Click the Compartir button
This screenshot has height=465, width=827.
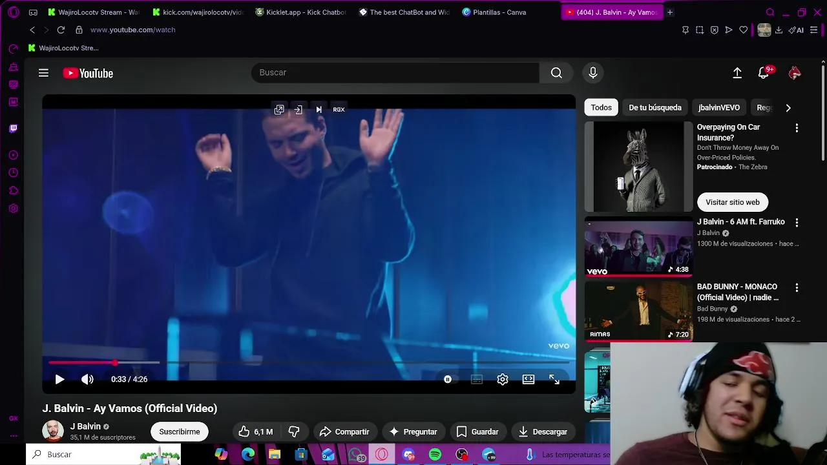click(x=344, y=431)
